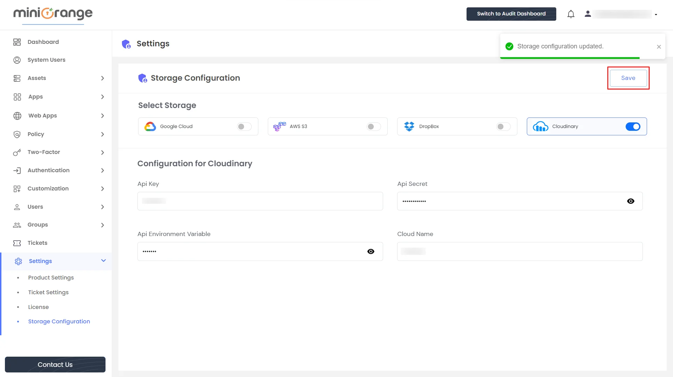Click the user profile avatar icon

[x=588, y=14]
